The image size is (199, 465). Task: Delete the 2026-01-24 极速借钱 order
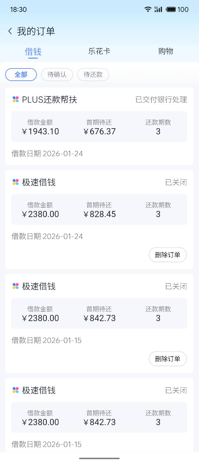click(168, 255)
